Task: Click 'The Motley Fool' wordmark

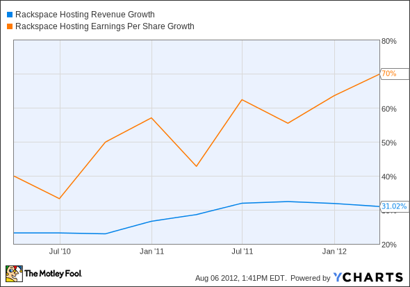Action: pos(53,274)
